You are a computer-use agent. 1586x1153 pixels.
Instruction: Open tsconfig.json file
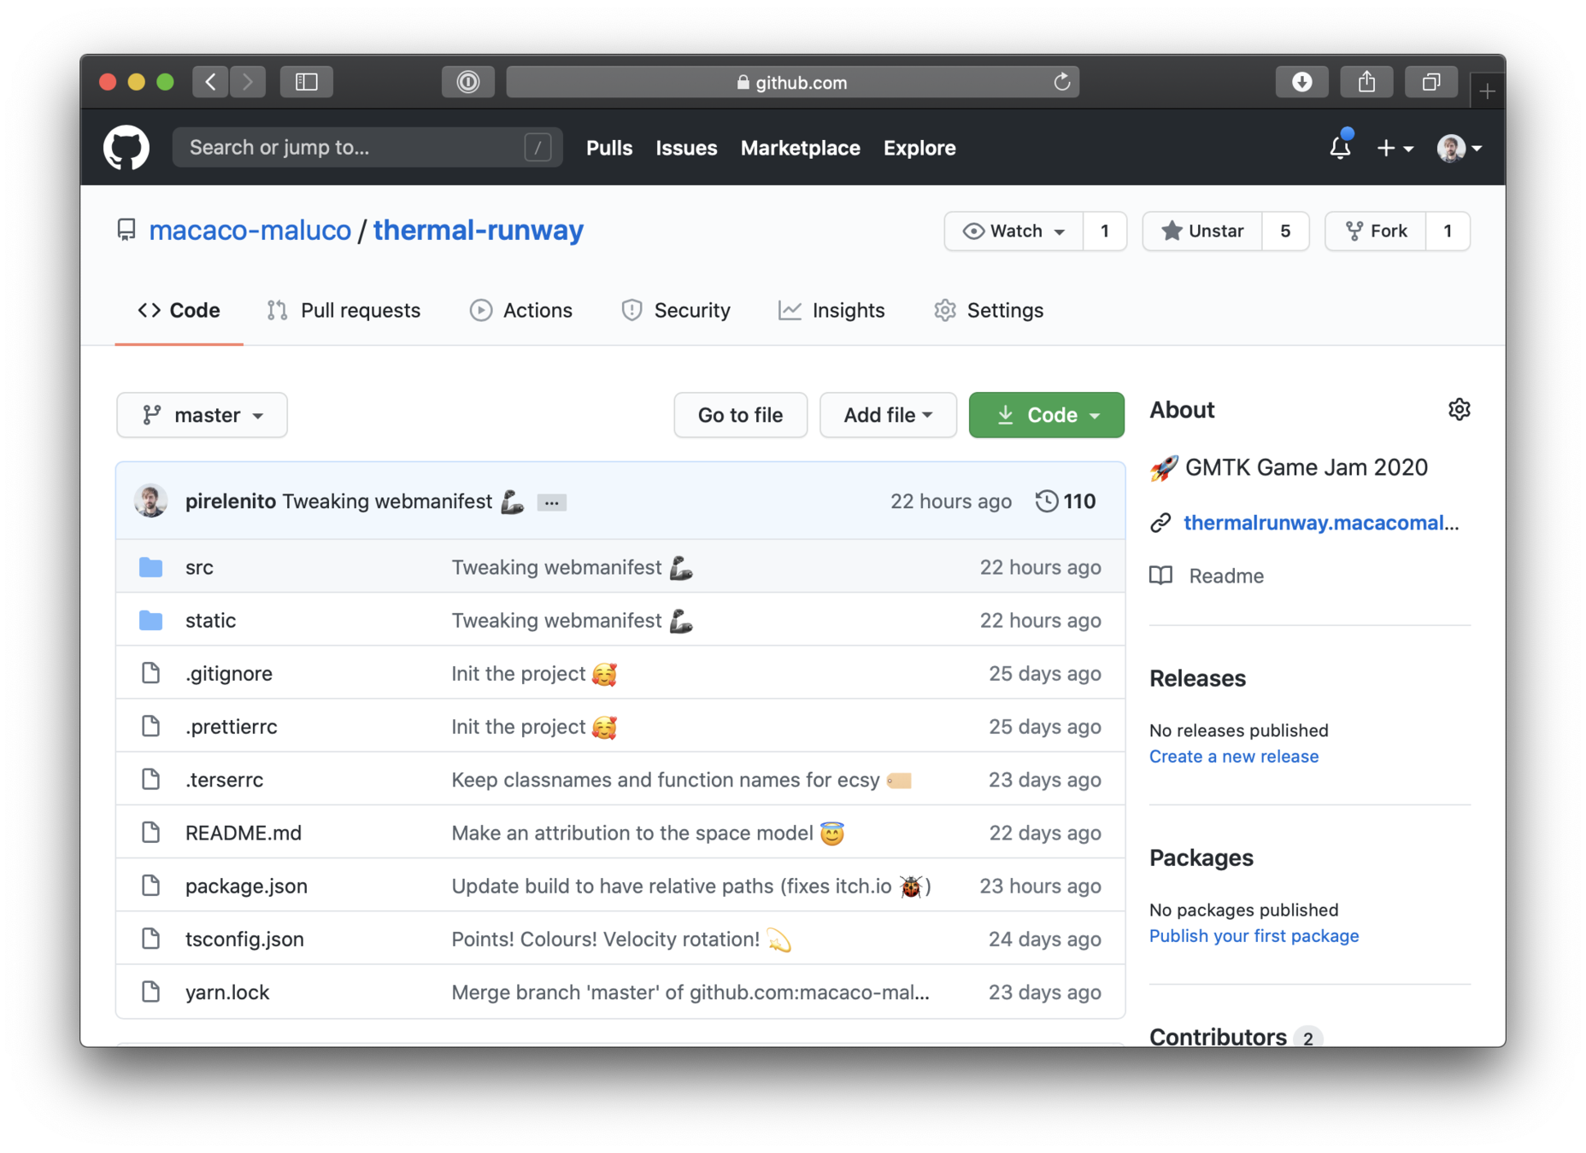coord(244,939)
